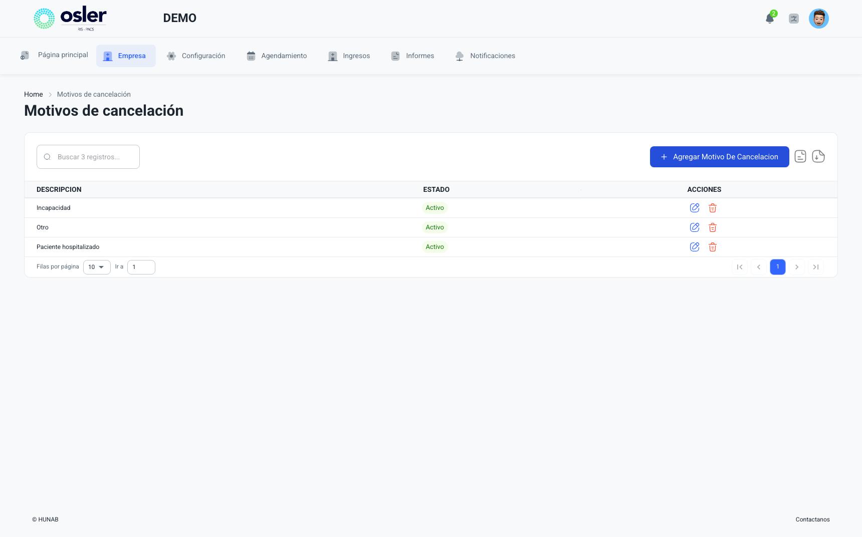Open the Notificaciones menu

485,56
